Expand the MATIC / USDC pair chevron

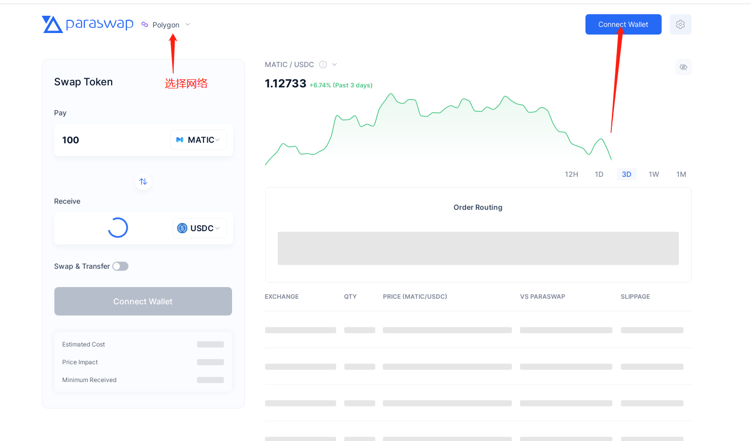335,65
